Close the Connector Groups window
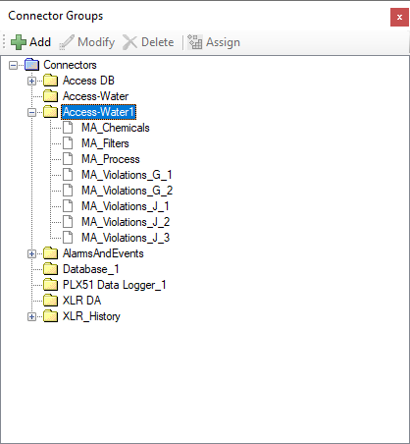Image resolution: width=410 pixels, height=444 pixels. coord(399,18)
